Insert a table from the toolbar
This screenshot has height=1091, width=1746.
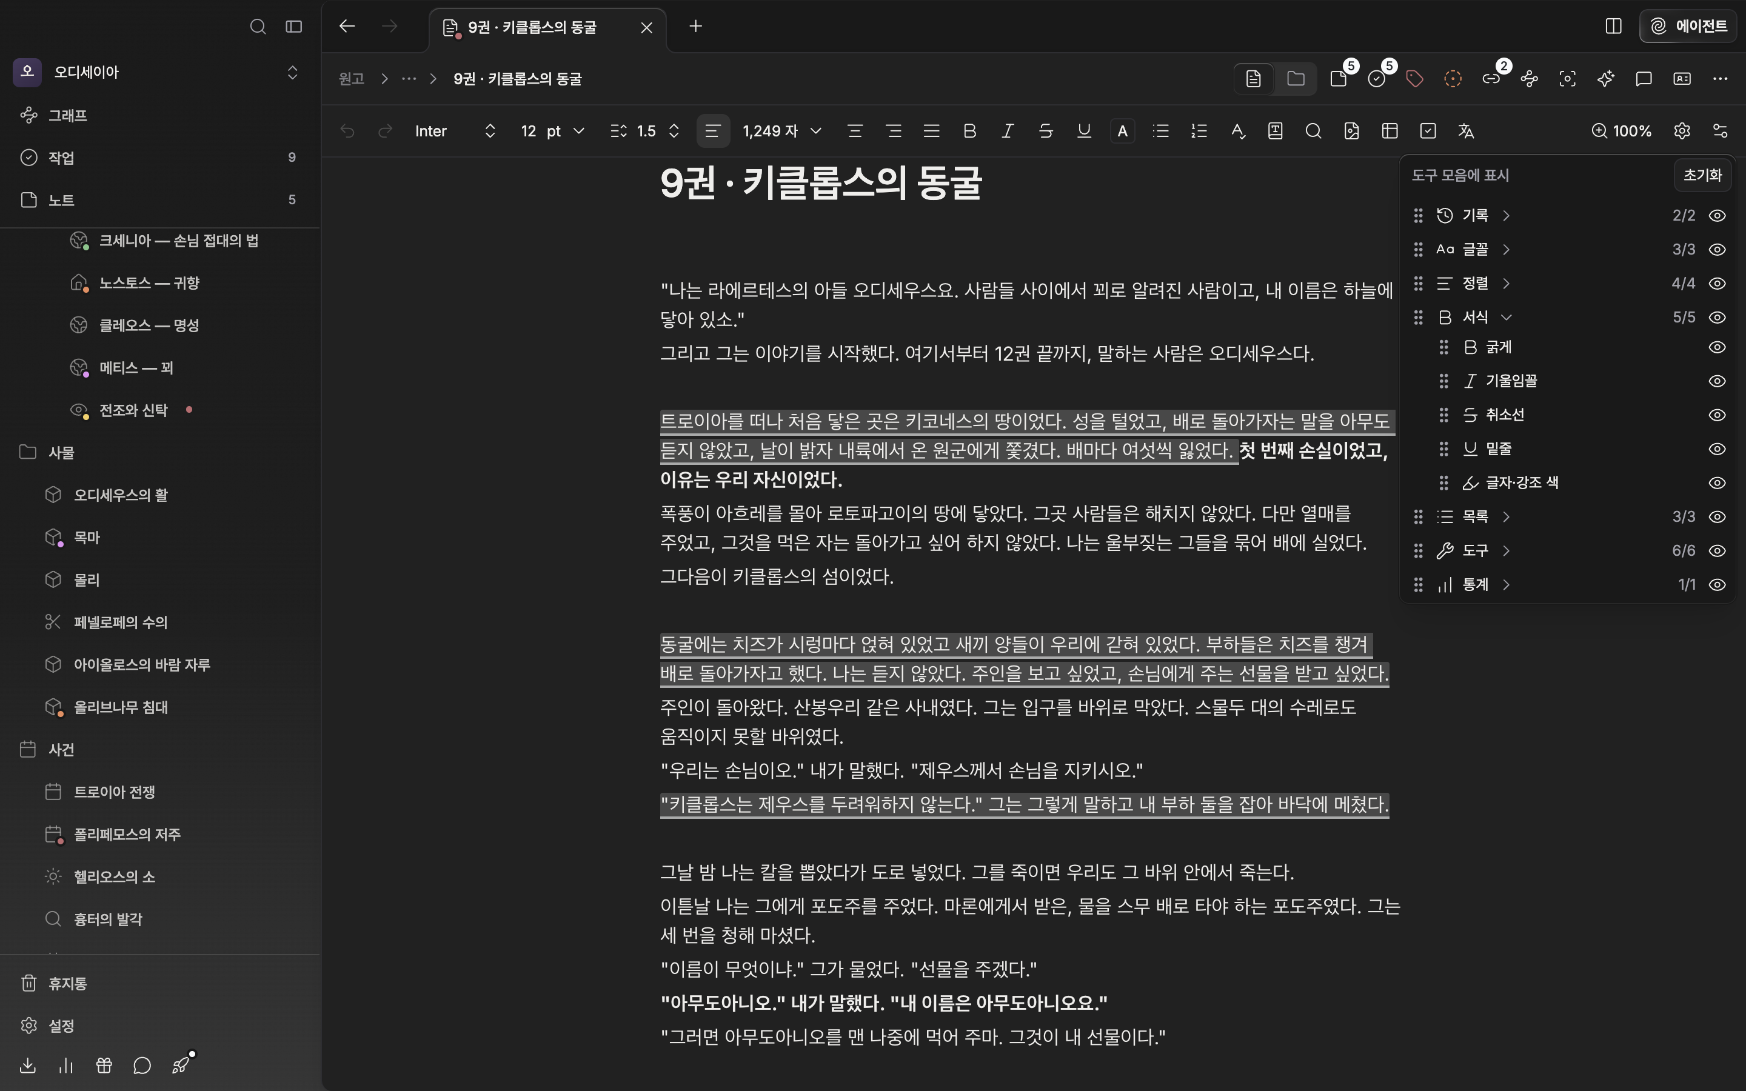(x=1390, y=132)
